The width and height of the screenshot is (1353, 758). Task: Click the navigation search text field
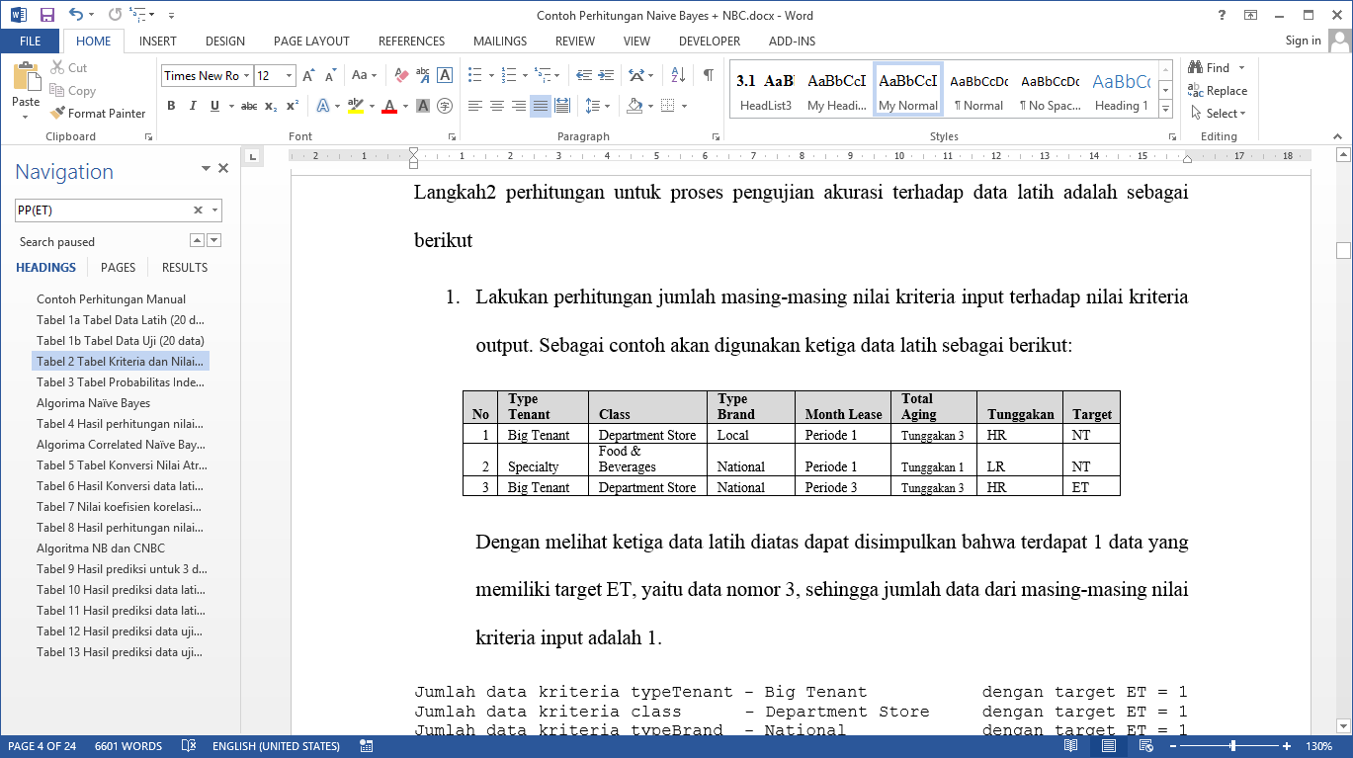(103, 210)
